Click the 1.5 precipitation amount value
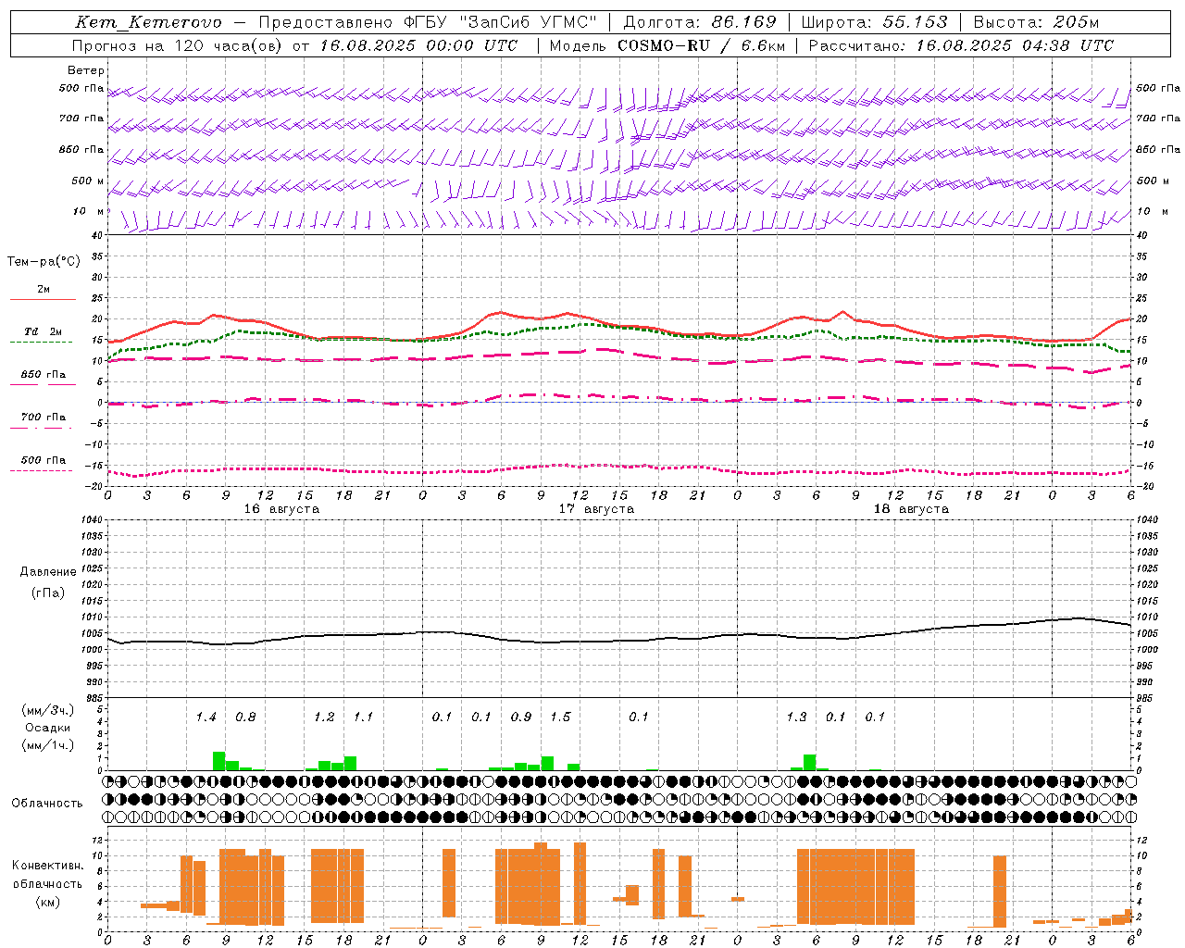This screenshot has width=1185, height=948. (560, 717)
